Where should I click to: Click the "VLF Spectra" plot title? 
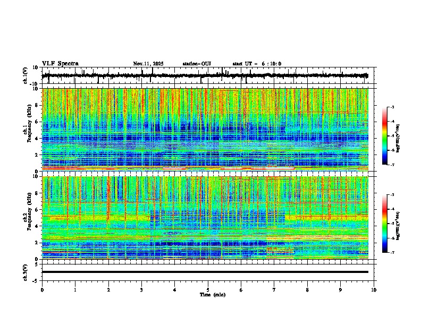(60, 64)
